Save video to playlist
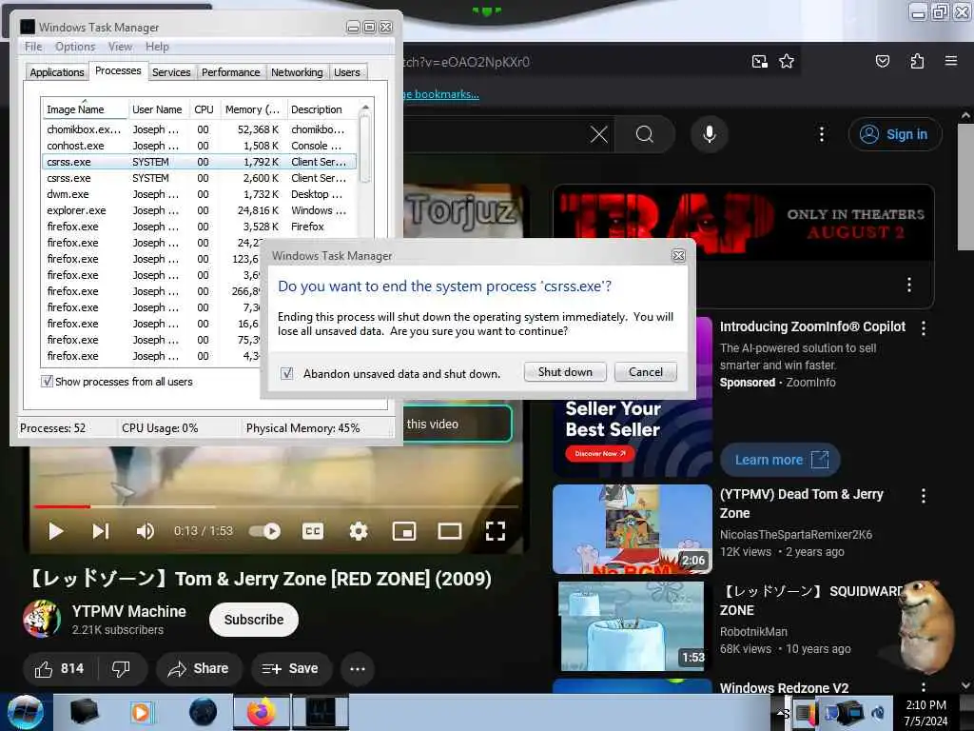Image resolution: width=974 pixels, height=731 pixels. coord(291,669)
